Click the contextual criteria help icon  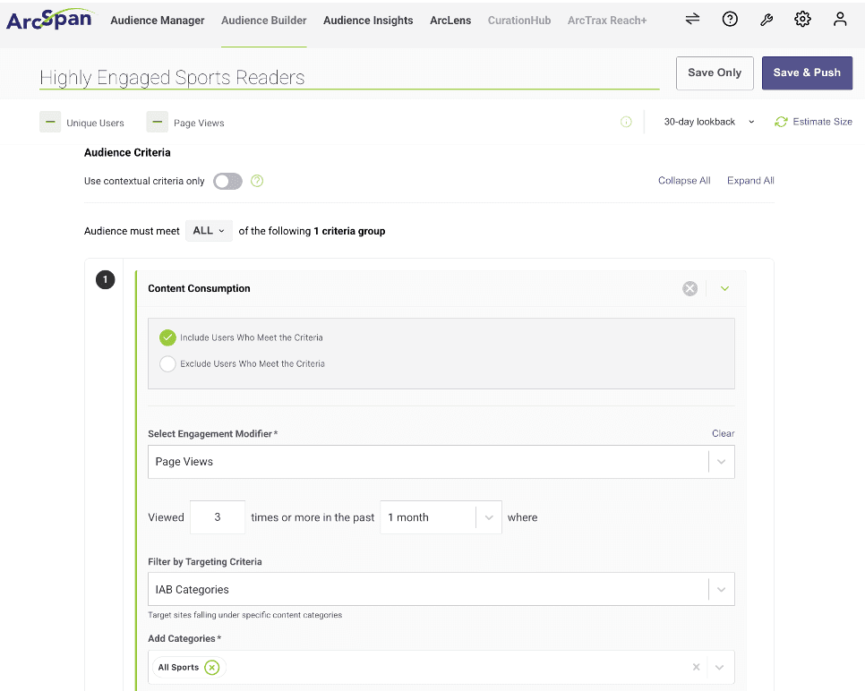(x=257, y=181)
